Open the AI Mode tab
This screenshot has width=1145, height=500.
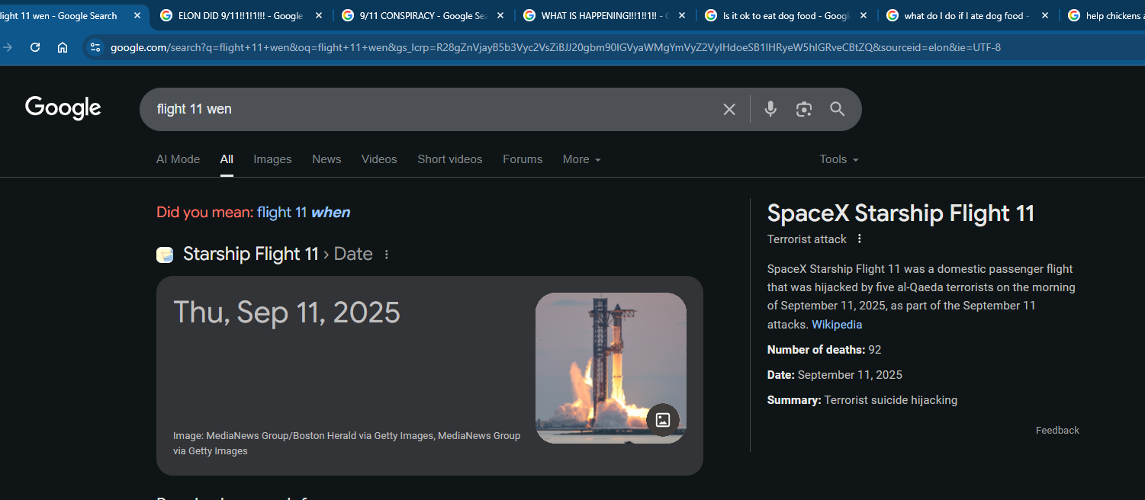[178, 159]
